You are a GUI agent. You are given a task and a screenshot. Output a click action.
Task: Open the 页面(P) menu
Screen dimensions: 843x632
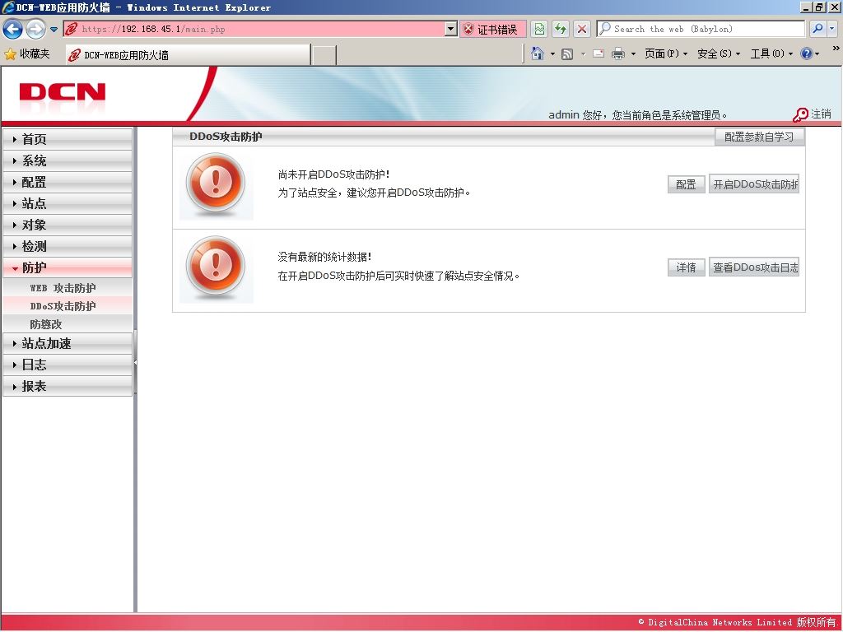pyautogui.click(x=666, y=53)
